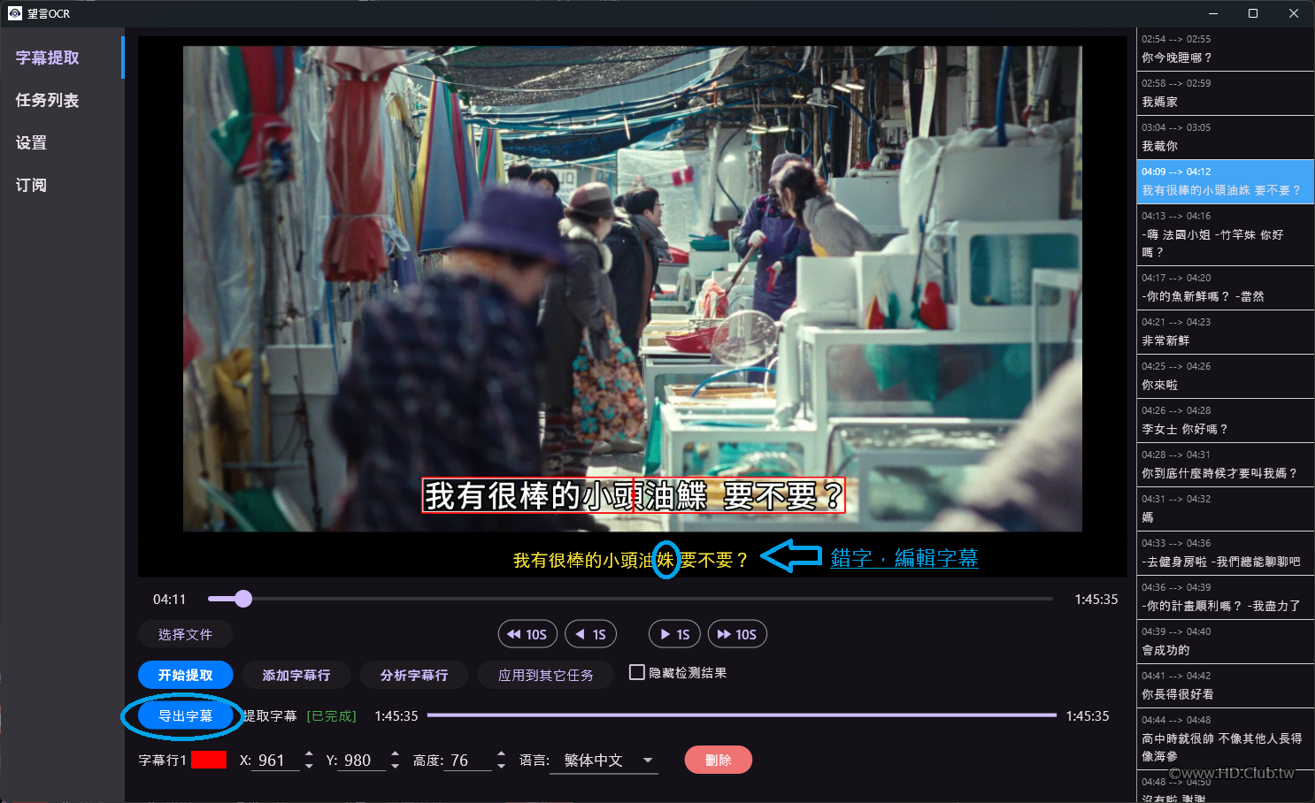Decrease the Y value with down arrow
The image size is (1315, 803).
pos(396,766)
